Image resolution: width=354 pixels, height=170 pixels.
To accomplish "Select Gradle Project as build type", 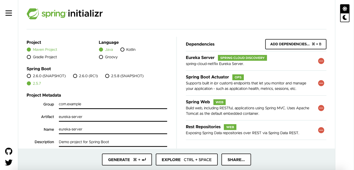I will [x=29, y=57].
